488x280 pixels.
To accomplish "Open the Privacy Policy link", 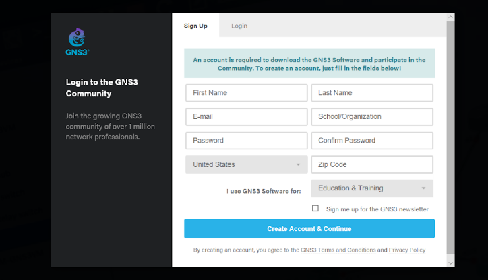I will (406, 250).
